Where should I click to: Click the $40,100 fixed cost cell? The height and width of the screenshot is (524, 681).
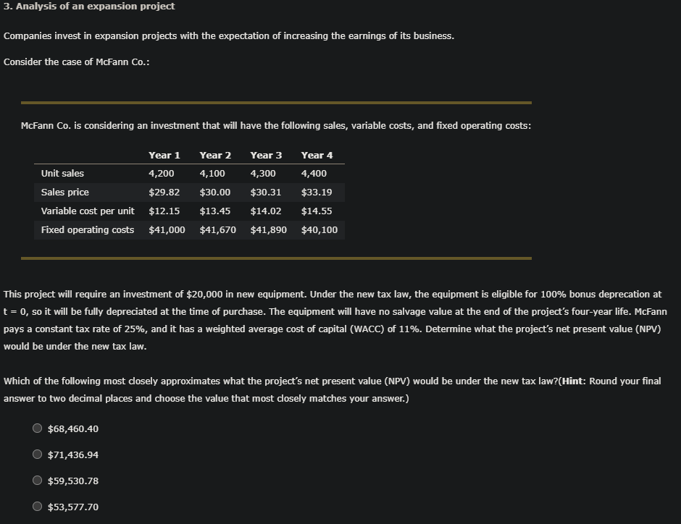point(319,229)
